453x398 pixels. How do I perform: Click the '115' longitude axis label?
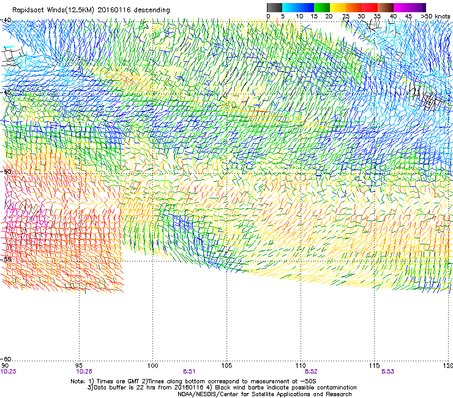375,366
